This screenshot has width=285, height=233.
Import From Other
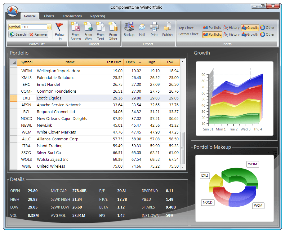coord(113,31)
